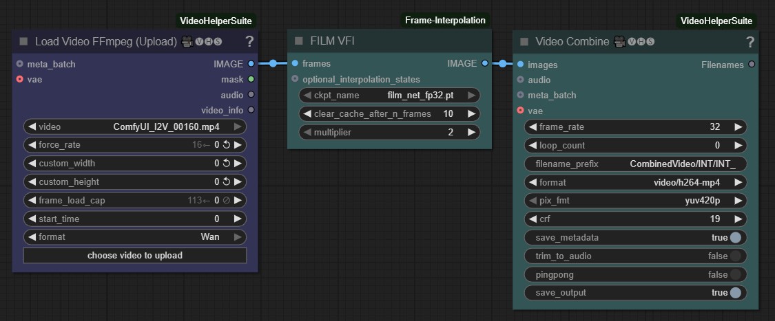The width and height of the screenshot is (775, 321).
Task: Click the VideoHelperSuite badge above Video Combine
Action: point(716,21)
